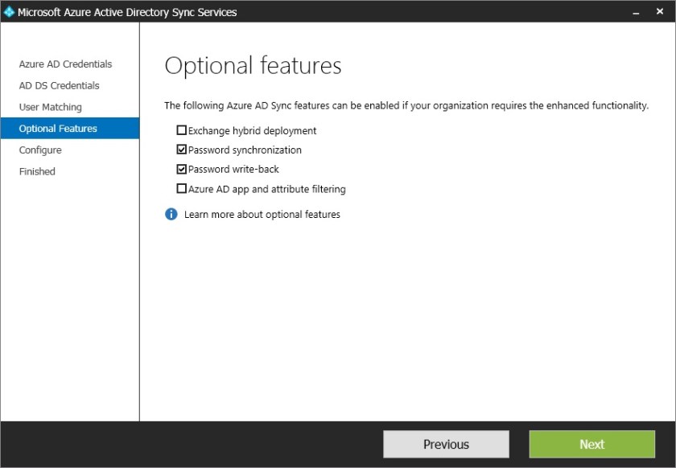Viewport: 676px width, 468px height.
Task: Close the Azure AD Sync Services wizard
Action: (x=659, y=11)
